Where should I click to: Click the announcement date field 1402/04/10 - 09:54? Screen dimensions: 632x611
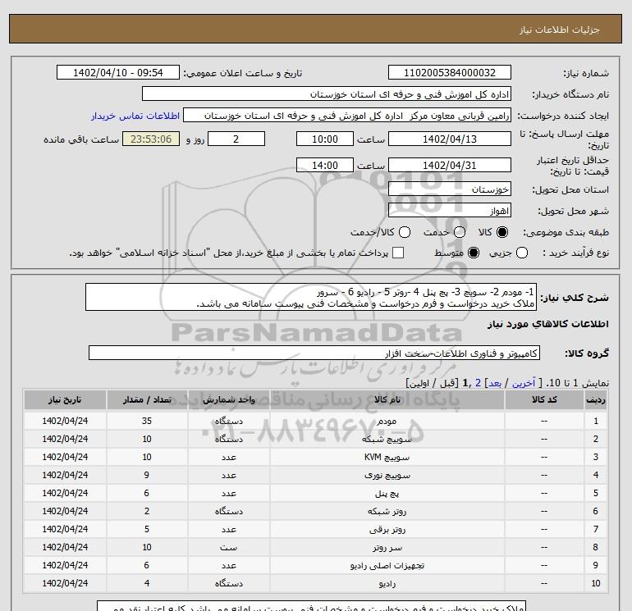click(x=117, y=72)
